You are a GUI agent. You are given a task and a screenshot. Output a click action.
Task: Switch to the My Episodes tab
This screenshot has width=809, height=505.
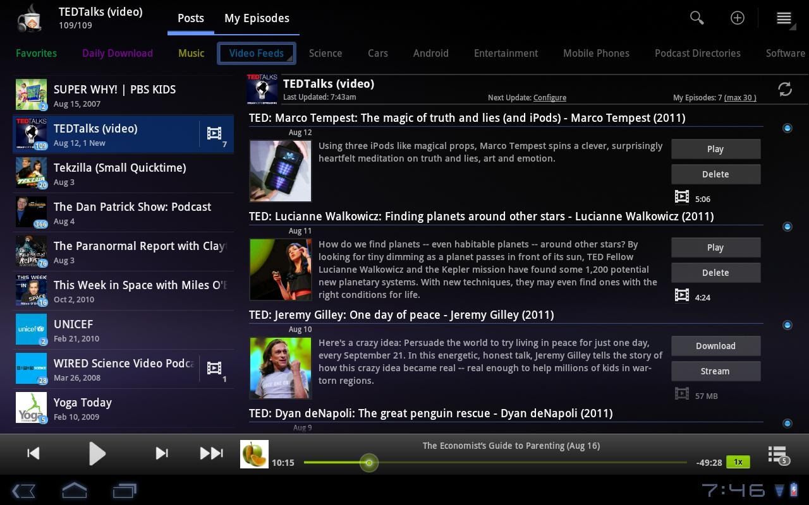257,18
